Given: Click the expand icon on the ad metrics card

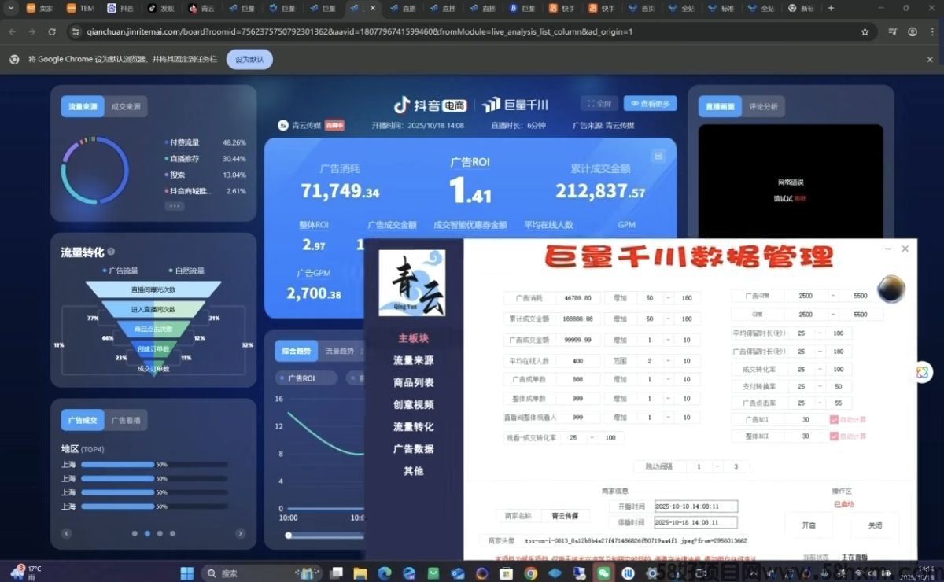Looking at the screenshot, I should 658,157.
